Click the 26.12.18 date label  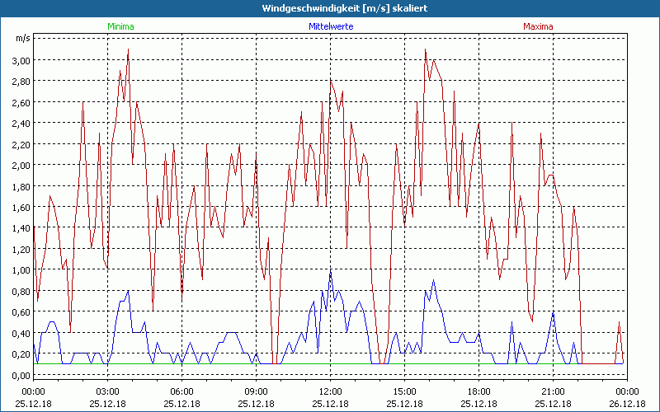coord(627,402)
